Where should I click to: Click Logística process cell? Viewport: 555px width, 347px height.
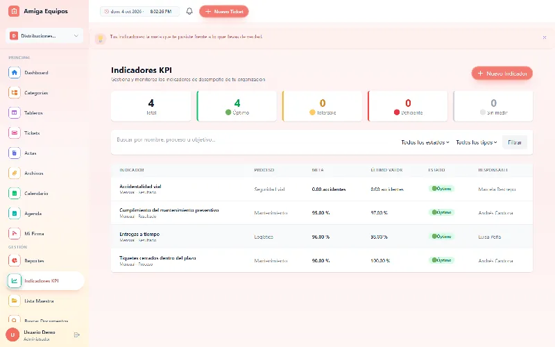coord(264,237)
